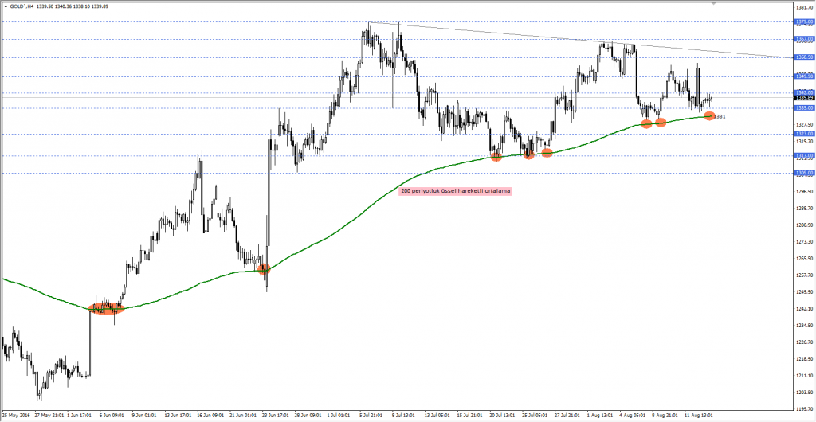The width and height of the screenshot is (816, 422).
Task: Click the '1331' text label near the average
Action: click(x=720, y=117)
